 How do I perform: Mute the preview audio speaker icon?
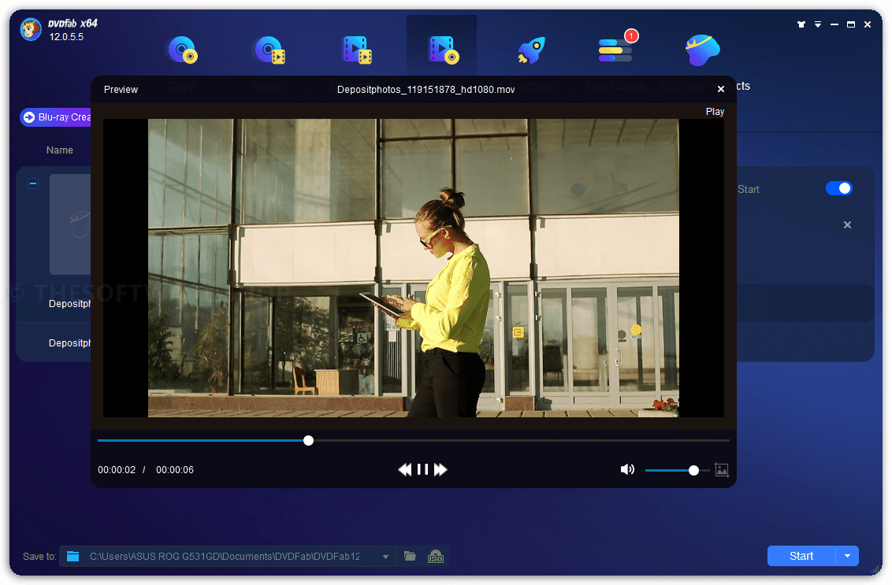[627, 469]
